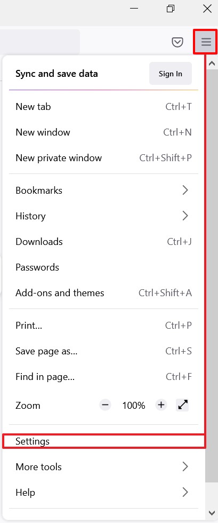Viewport: 218px width, 523px height.
Task: Toggle full screen with the arrows icon
Action: click(x=183, y=405)
